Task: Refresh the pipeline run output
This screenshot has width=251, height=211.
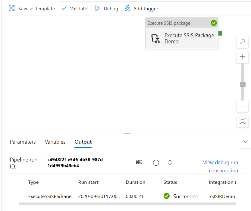Action: point(156,162)
